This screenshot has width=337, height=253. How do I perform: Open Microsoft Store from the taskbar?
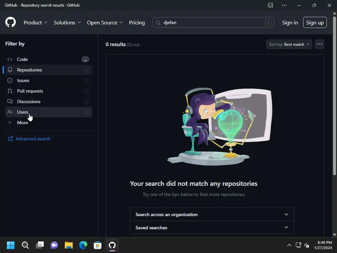point(97,245)
